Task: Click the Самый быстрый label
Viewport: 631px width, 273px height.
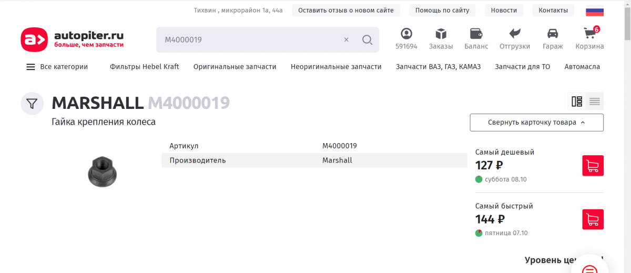Action: coord(504,206)
